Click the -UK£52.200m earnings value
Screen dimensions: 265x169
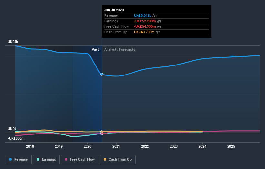click(x=145, y=21)
